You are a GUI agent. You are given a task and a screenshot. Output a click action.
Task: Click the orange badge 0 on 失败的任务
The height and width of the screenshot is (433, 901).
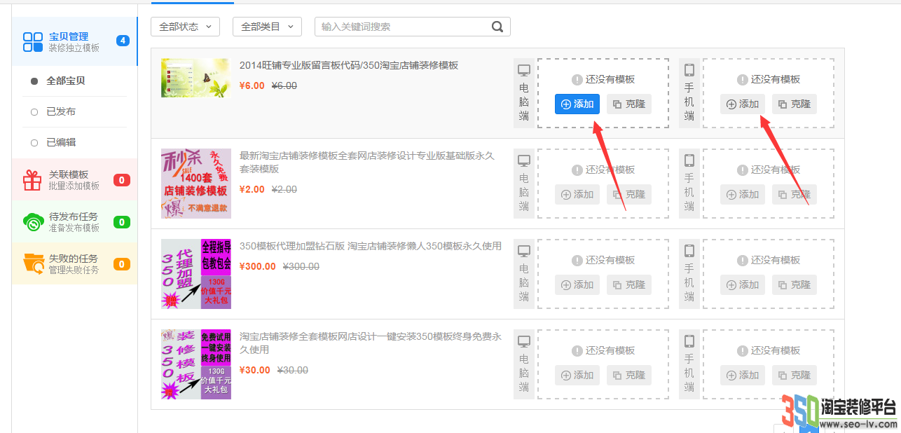[122, 264]
